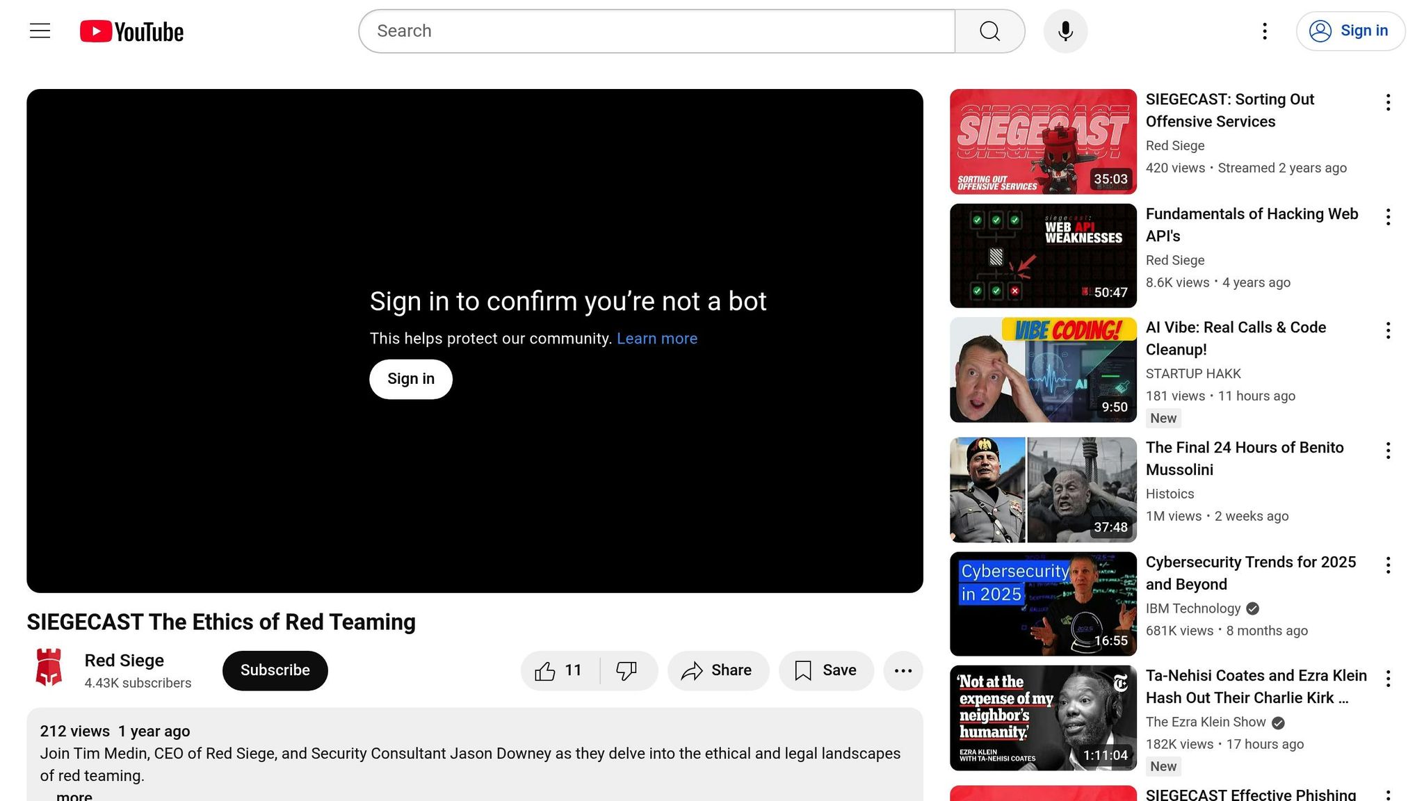This screenshot has height=801, width=1424.
Task: Open the hamburger guide menu
Action: (40, 31)
